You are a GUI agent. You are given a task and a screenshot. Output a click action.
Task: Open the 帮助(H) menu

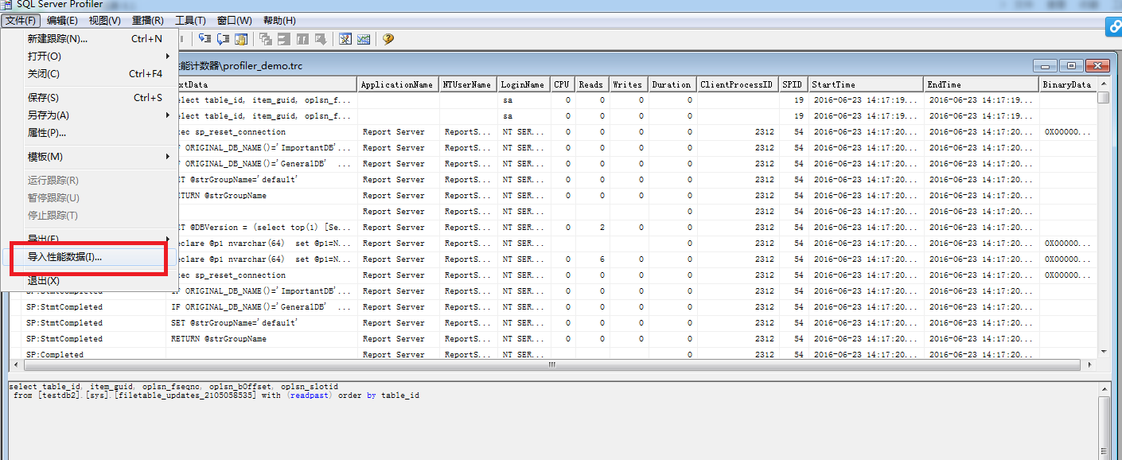[x=279, y=21]
